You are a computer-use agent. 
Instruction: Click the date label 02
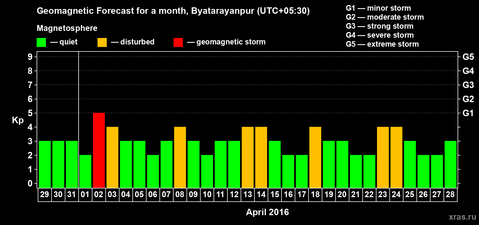(x=99, y=195)
